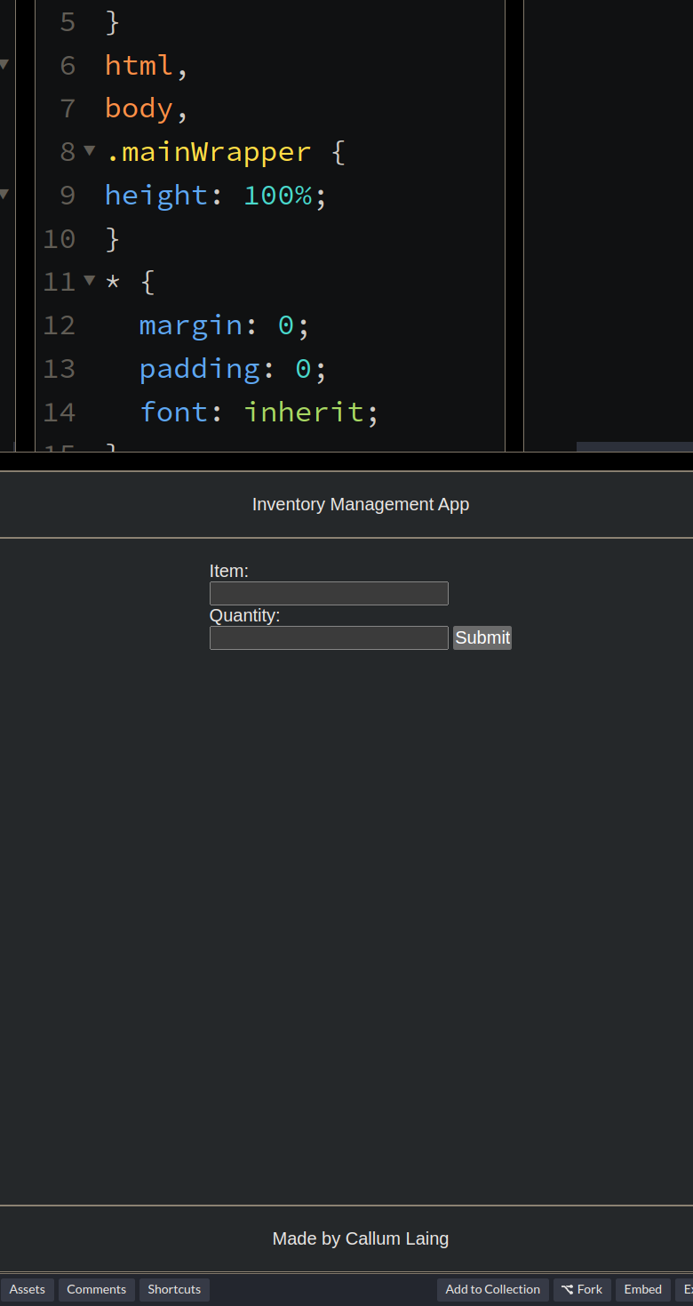Click the Fork icon in the bottom bar
The height and width of the screenshot is (1306, 693).
[566, 1289]
